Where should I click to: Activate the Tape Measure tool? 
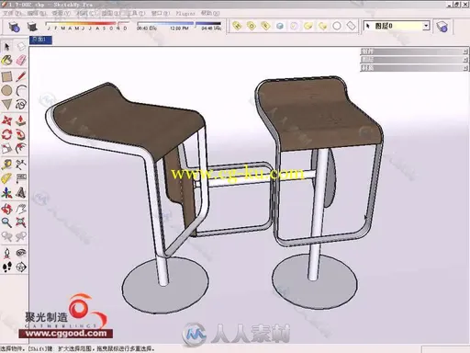[x=7, y=165]
